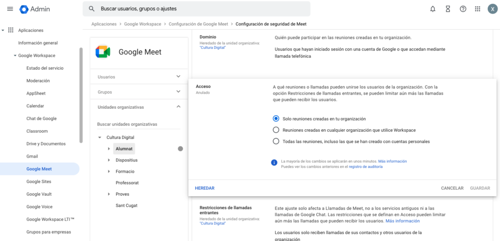Open the main hamburger menu
Screen dimensions: 500x241
(10, 9)
